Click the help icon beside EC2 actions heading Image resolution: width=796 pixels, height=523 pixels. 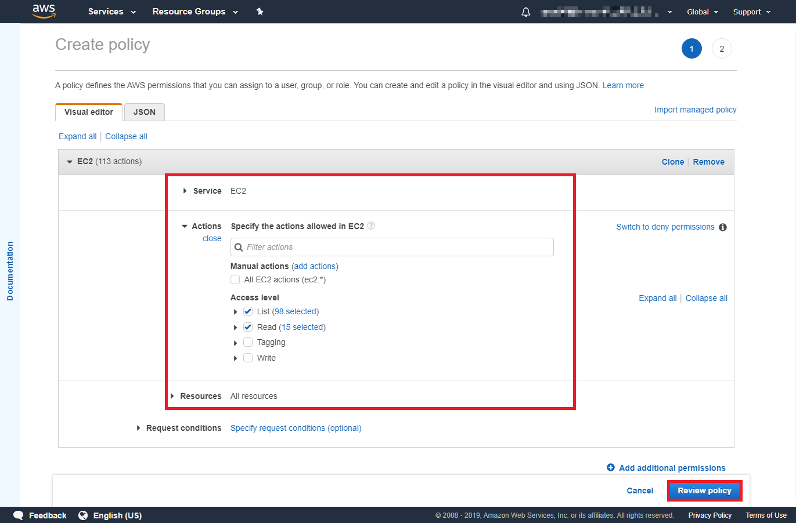[371, 226]
